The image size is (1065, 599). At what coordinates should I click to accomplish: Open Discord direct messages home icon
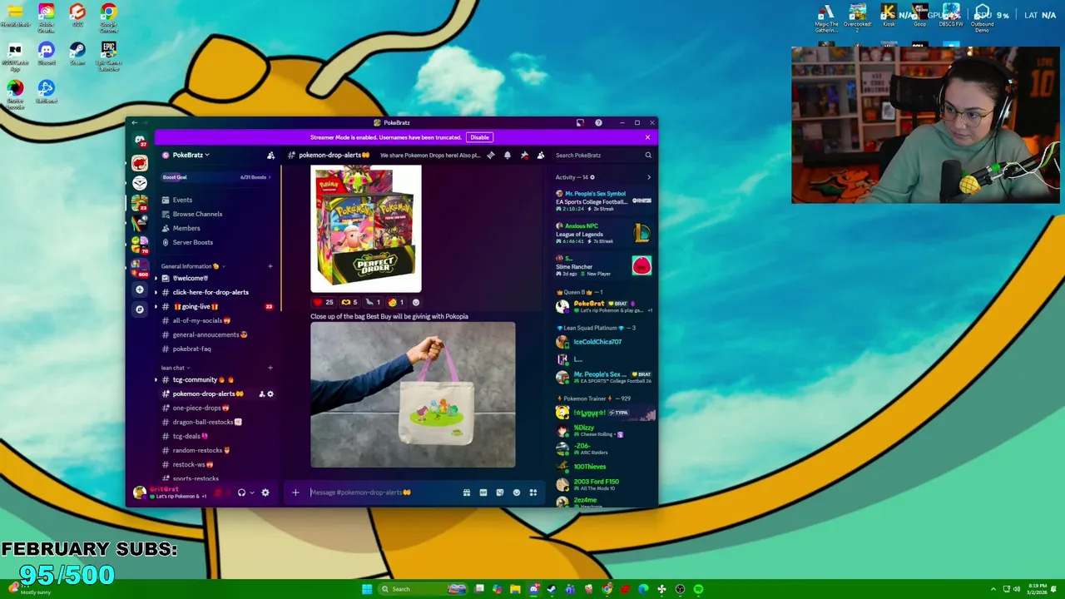coord(140,141)
